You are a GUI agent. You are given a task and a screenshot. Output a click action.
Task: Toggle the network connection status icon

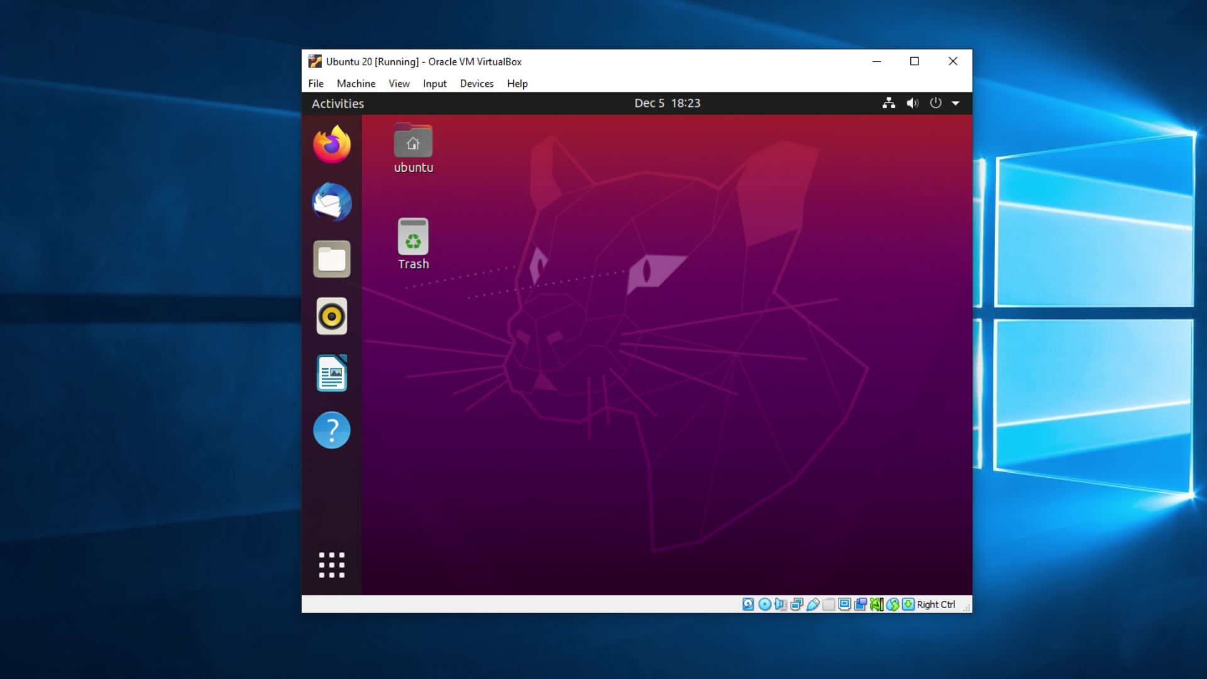click(888, 103)
